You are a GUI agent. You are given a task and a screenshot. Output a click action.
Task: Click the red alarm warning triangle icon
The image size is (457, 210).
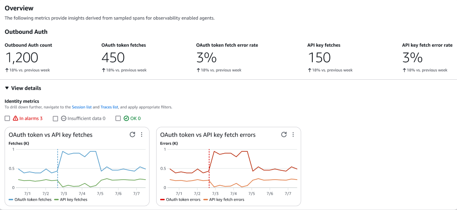click(15, 118)
